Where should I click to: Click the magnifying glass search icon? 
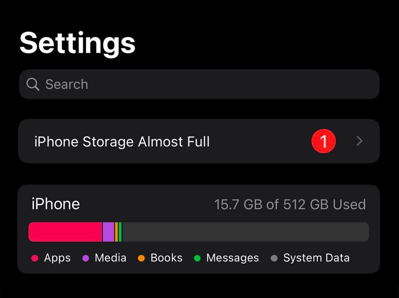pos(33,84)
